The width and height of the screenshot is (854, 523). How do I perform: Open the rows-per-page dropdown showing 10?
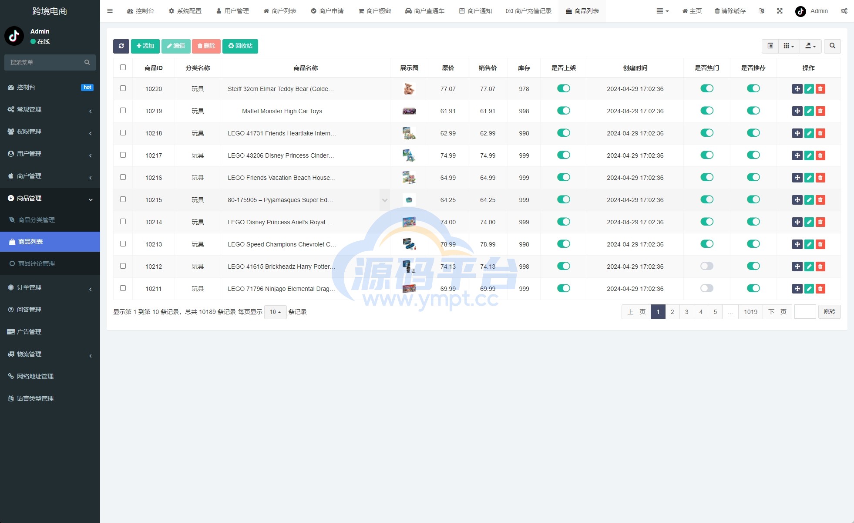[x=275, y=312]
